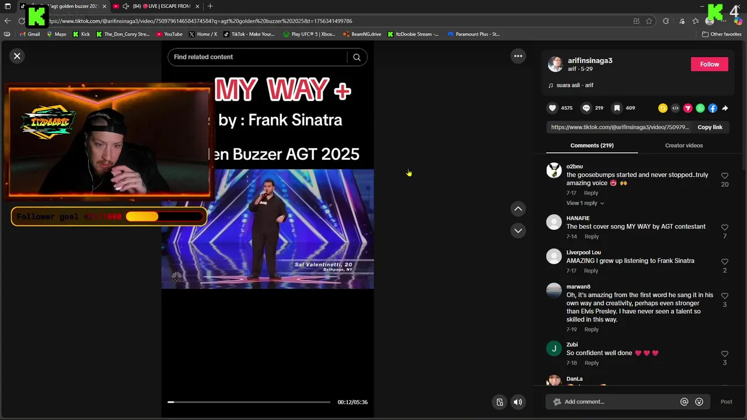
Task: Reply to o2bnu's comment
Action: pyautogui.click(x=591, y=193)
